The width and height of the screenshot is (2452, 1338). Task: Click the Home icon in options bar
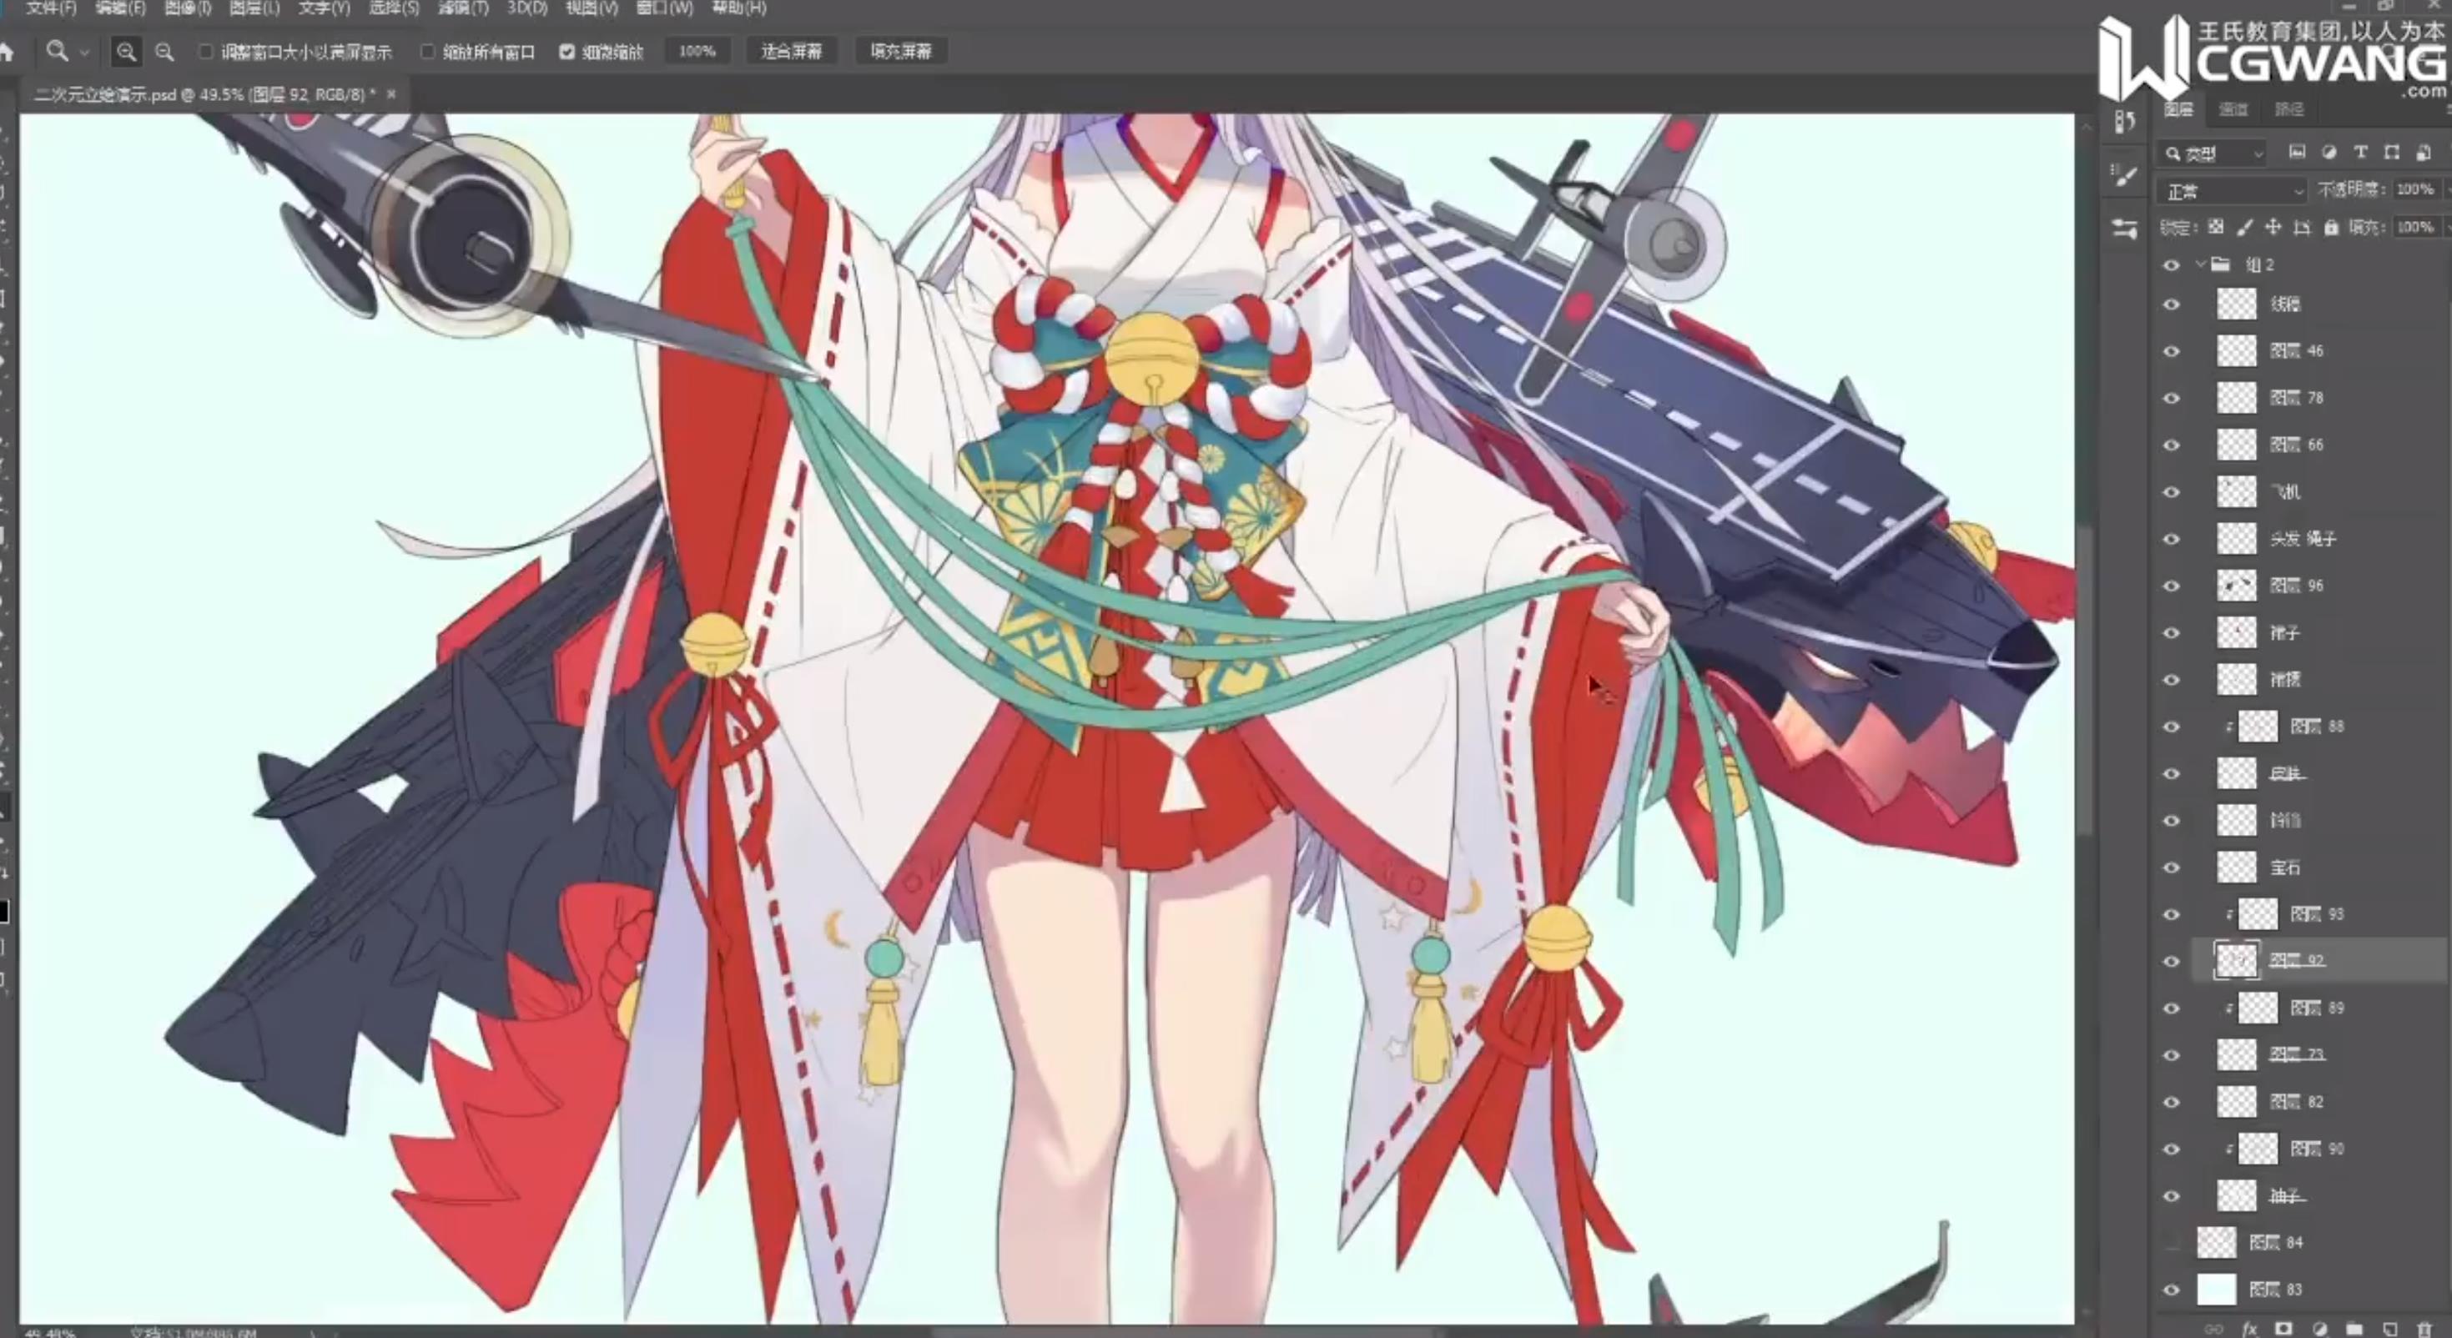[x=8, y=53]
